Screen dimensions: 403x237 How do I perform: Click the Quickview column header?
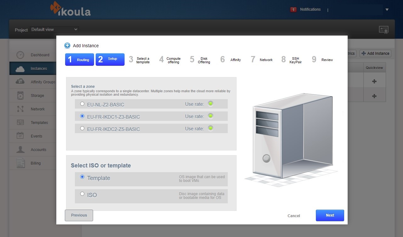(374, 68)
